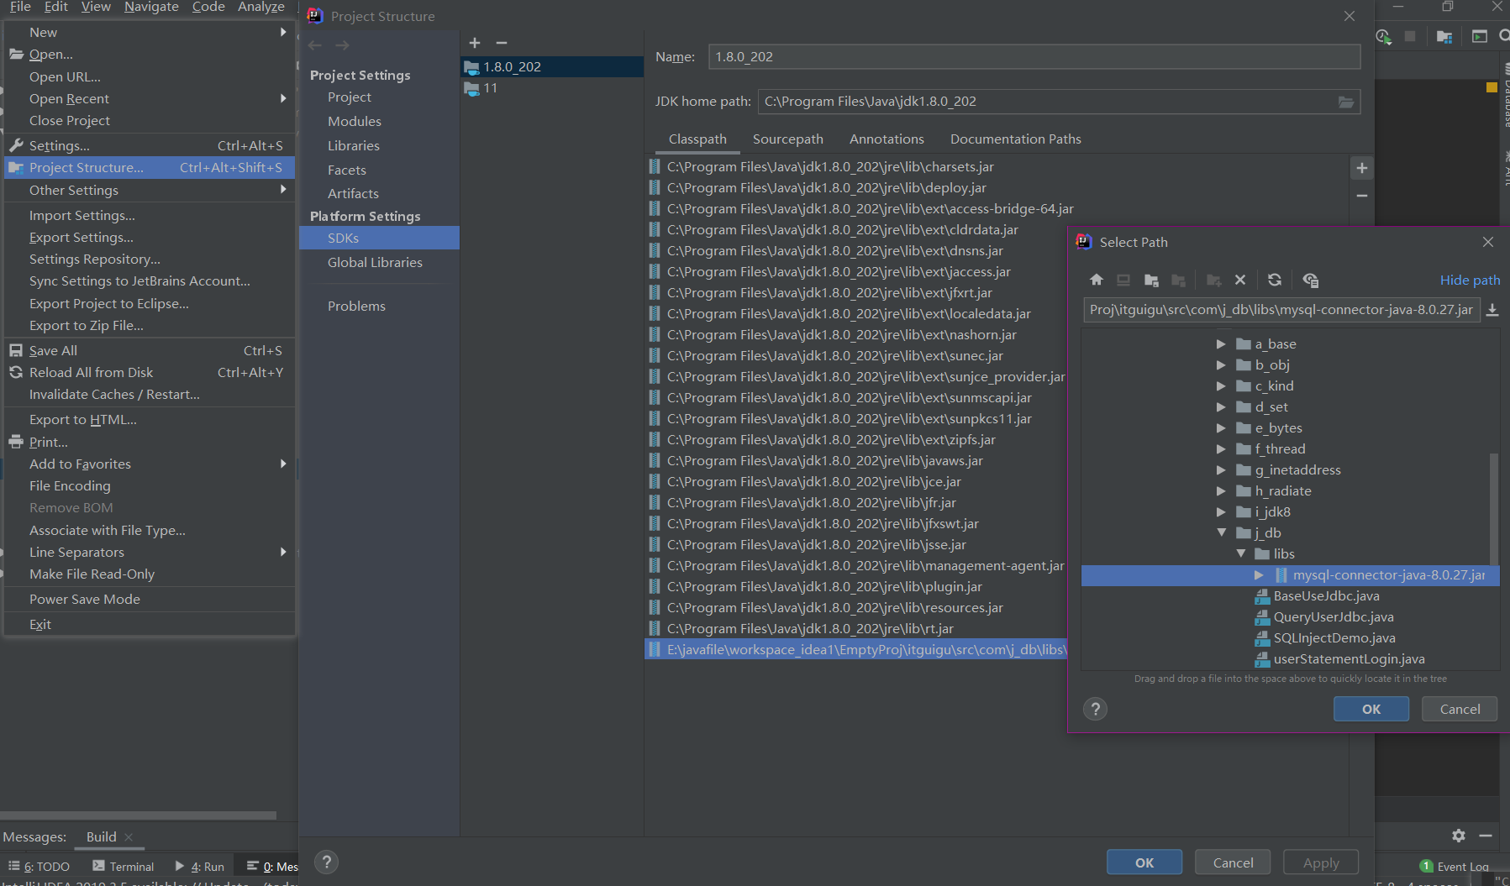This screenshot has height=886, width=1510.
Task: Click Delete X icon in Select Path toolbar
Action: click(x=1240, y=280)
